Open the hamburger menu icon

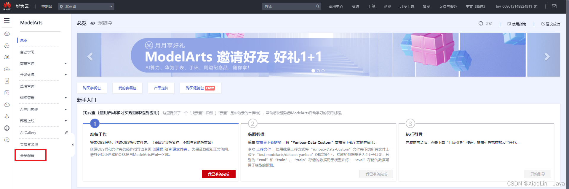[x=7, y=21]
